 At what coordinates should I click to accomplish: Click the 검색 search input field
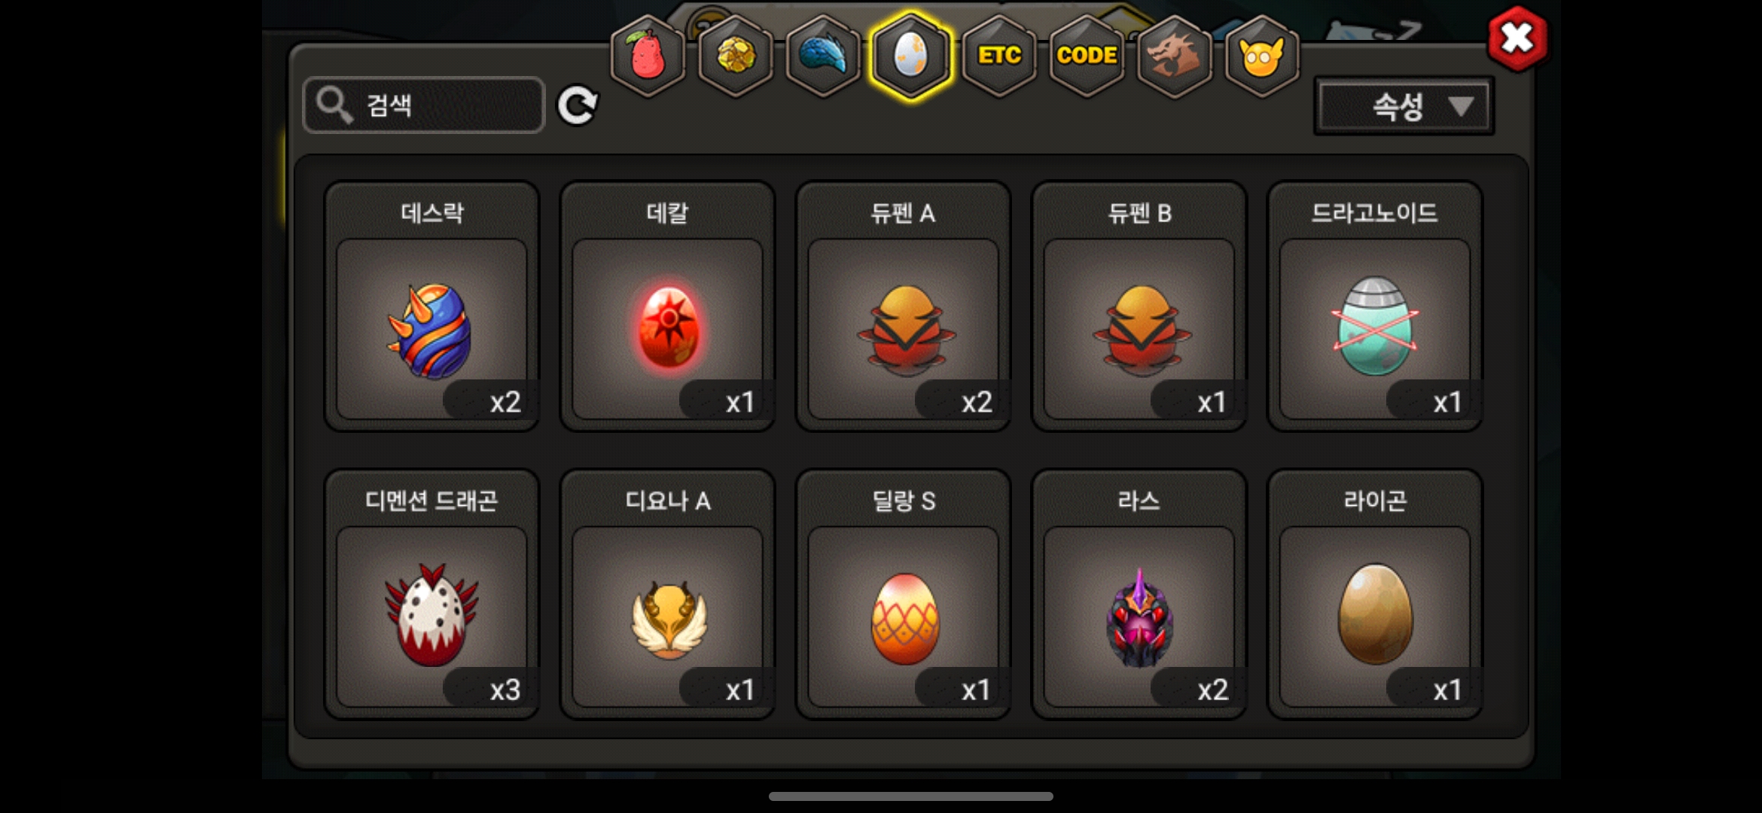pyautogui.click(x=423, y=105)
